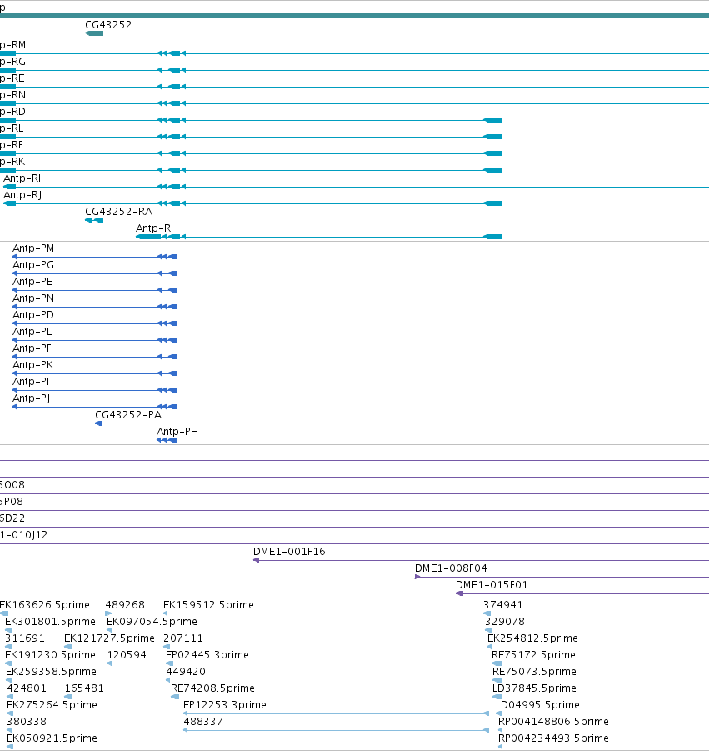The width and height of the screenshot is (709, 751).
Task: Select the EK259358.5prime EST label
Action: [51, 672]
